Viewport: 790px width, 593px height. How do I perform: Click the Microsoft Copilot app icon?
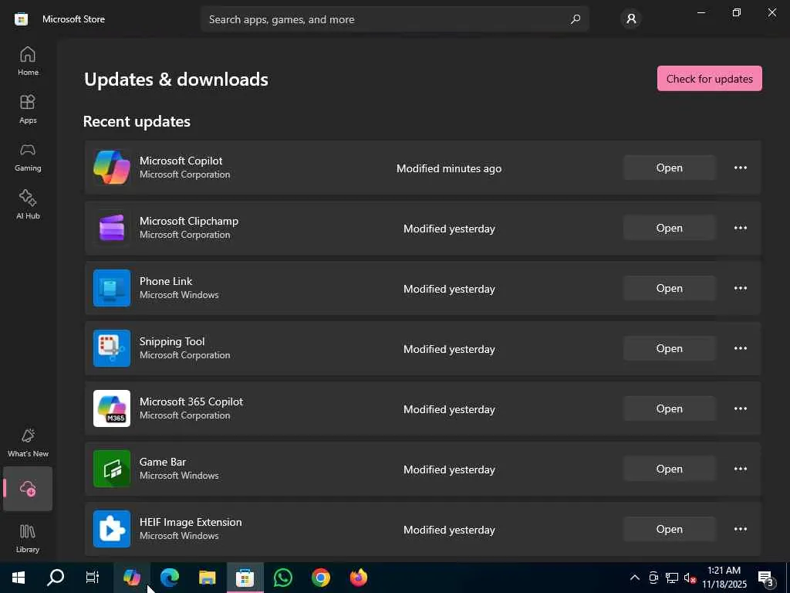[x=112, y=168]
